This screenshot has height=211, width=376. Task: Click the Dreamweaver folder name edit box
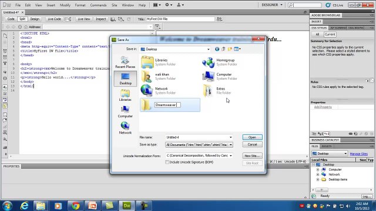[x=167, y=105]
